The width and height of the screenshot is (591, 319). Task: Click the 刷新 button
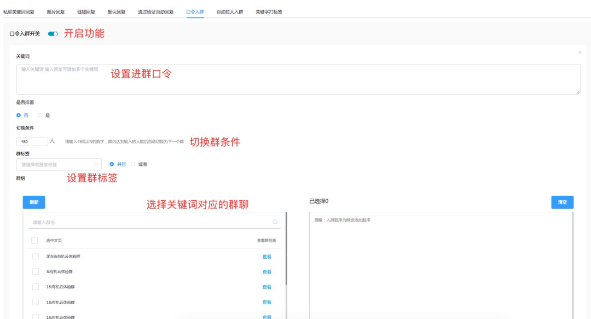tap(33, 202)
